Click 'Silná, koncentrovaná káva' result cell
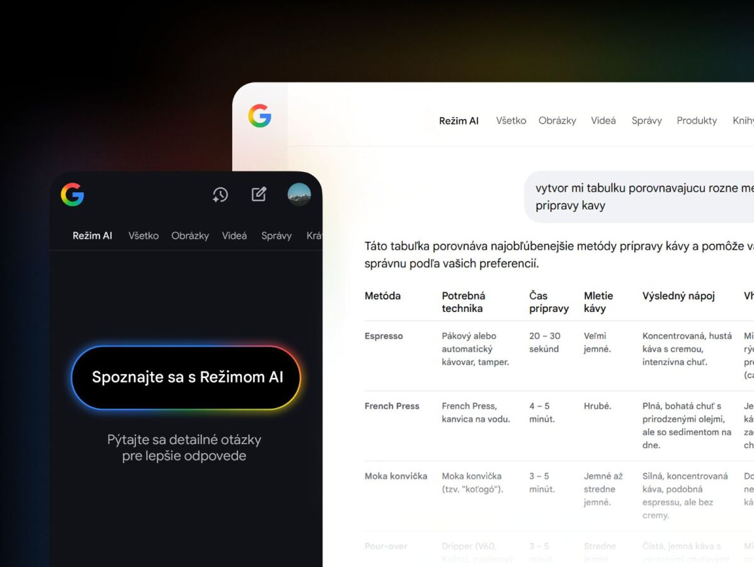754x567 pixels. coord(685,495)
